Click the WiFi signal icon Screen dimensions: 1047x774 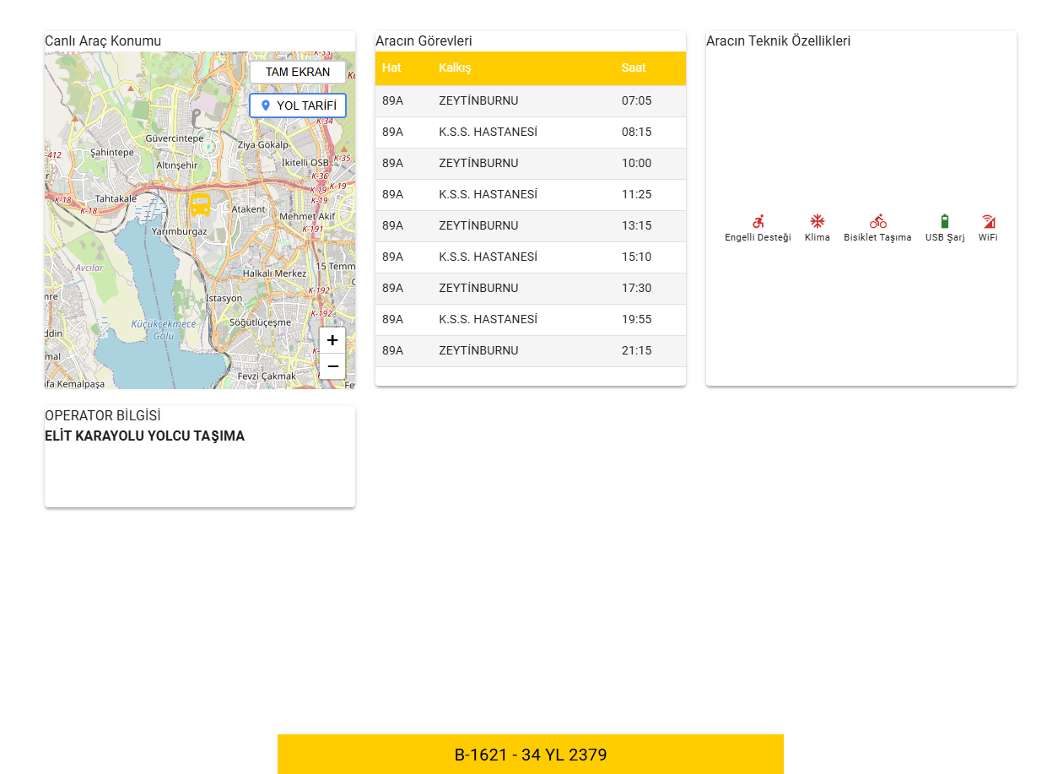988,221
